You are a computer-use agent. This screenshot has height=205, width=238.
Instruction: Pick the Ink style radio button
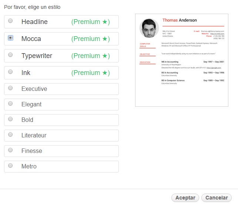(10, 72)
